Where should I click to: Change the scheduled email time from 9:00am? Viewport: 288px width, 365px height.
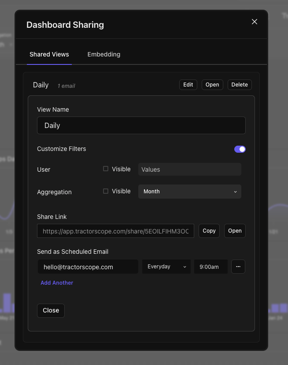click(x=210, y=267)
